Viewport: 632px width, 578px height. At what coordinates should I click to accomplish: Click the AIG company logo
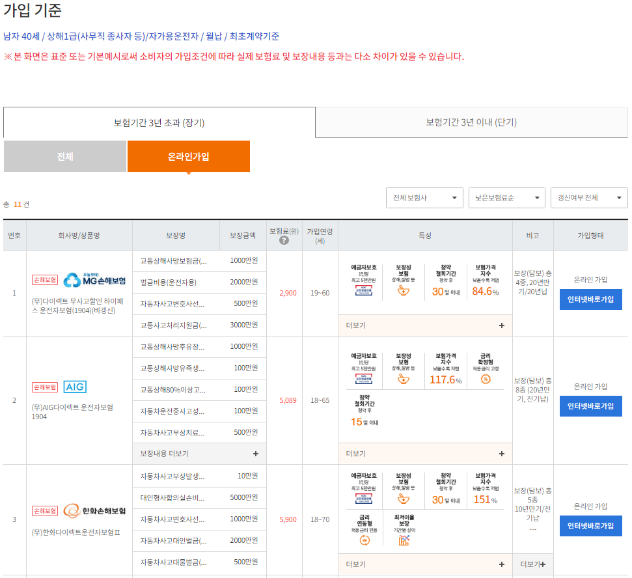tap(75, 387)
